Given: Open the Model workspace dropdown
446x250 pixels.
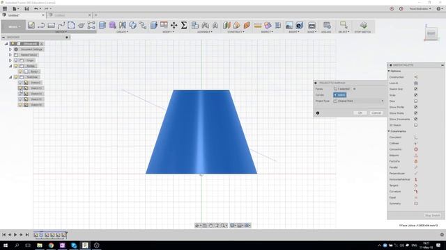Looking at the screenshot, I should click(x=14, y=26).
